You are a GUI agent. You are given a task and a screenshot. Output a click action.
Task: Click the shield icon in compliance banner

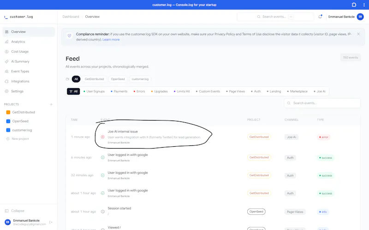click(70, 36)
